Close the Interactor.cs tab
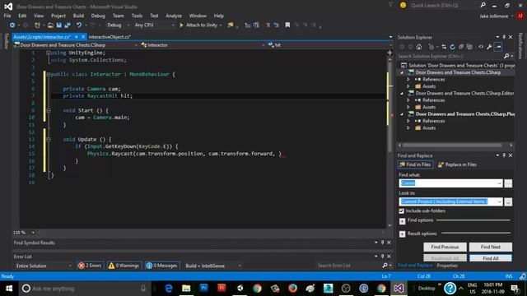 83,36
